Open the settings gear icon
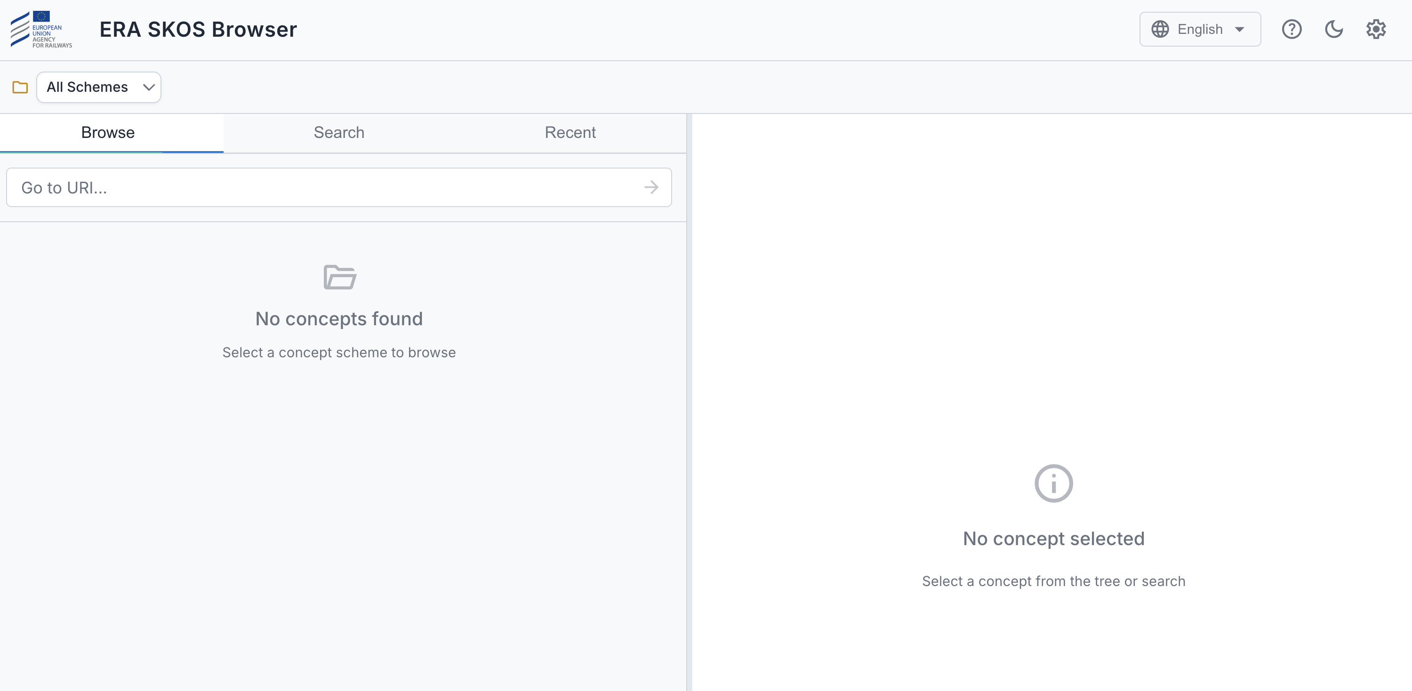 point(1376,29)
